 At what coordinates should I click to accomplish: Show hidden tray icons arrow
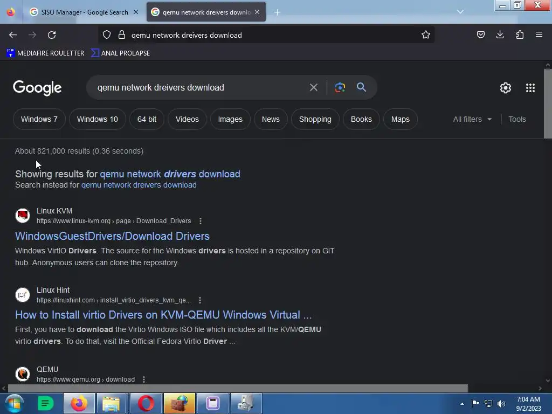(x=462, y=404)
